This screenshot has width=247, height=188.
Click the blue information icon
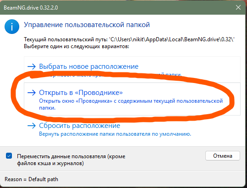point(12,27)
